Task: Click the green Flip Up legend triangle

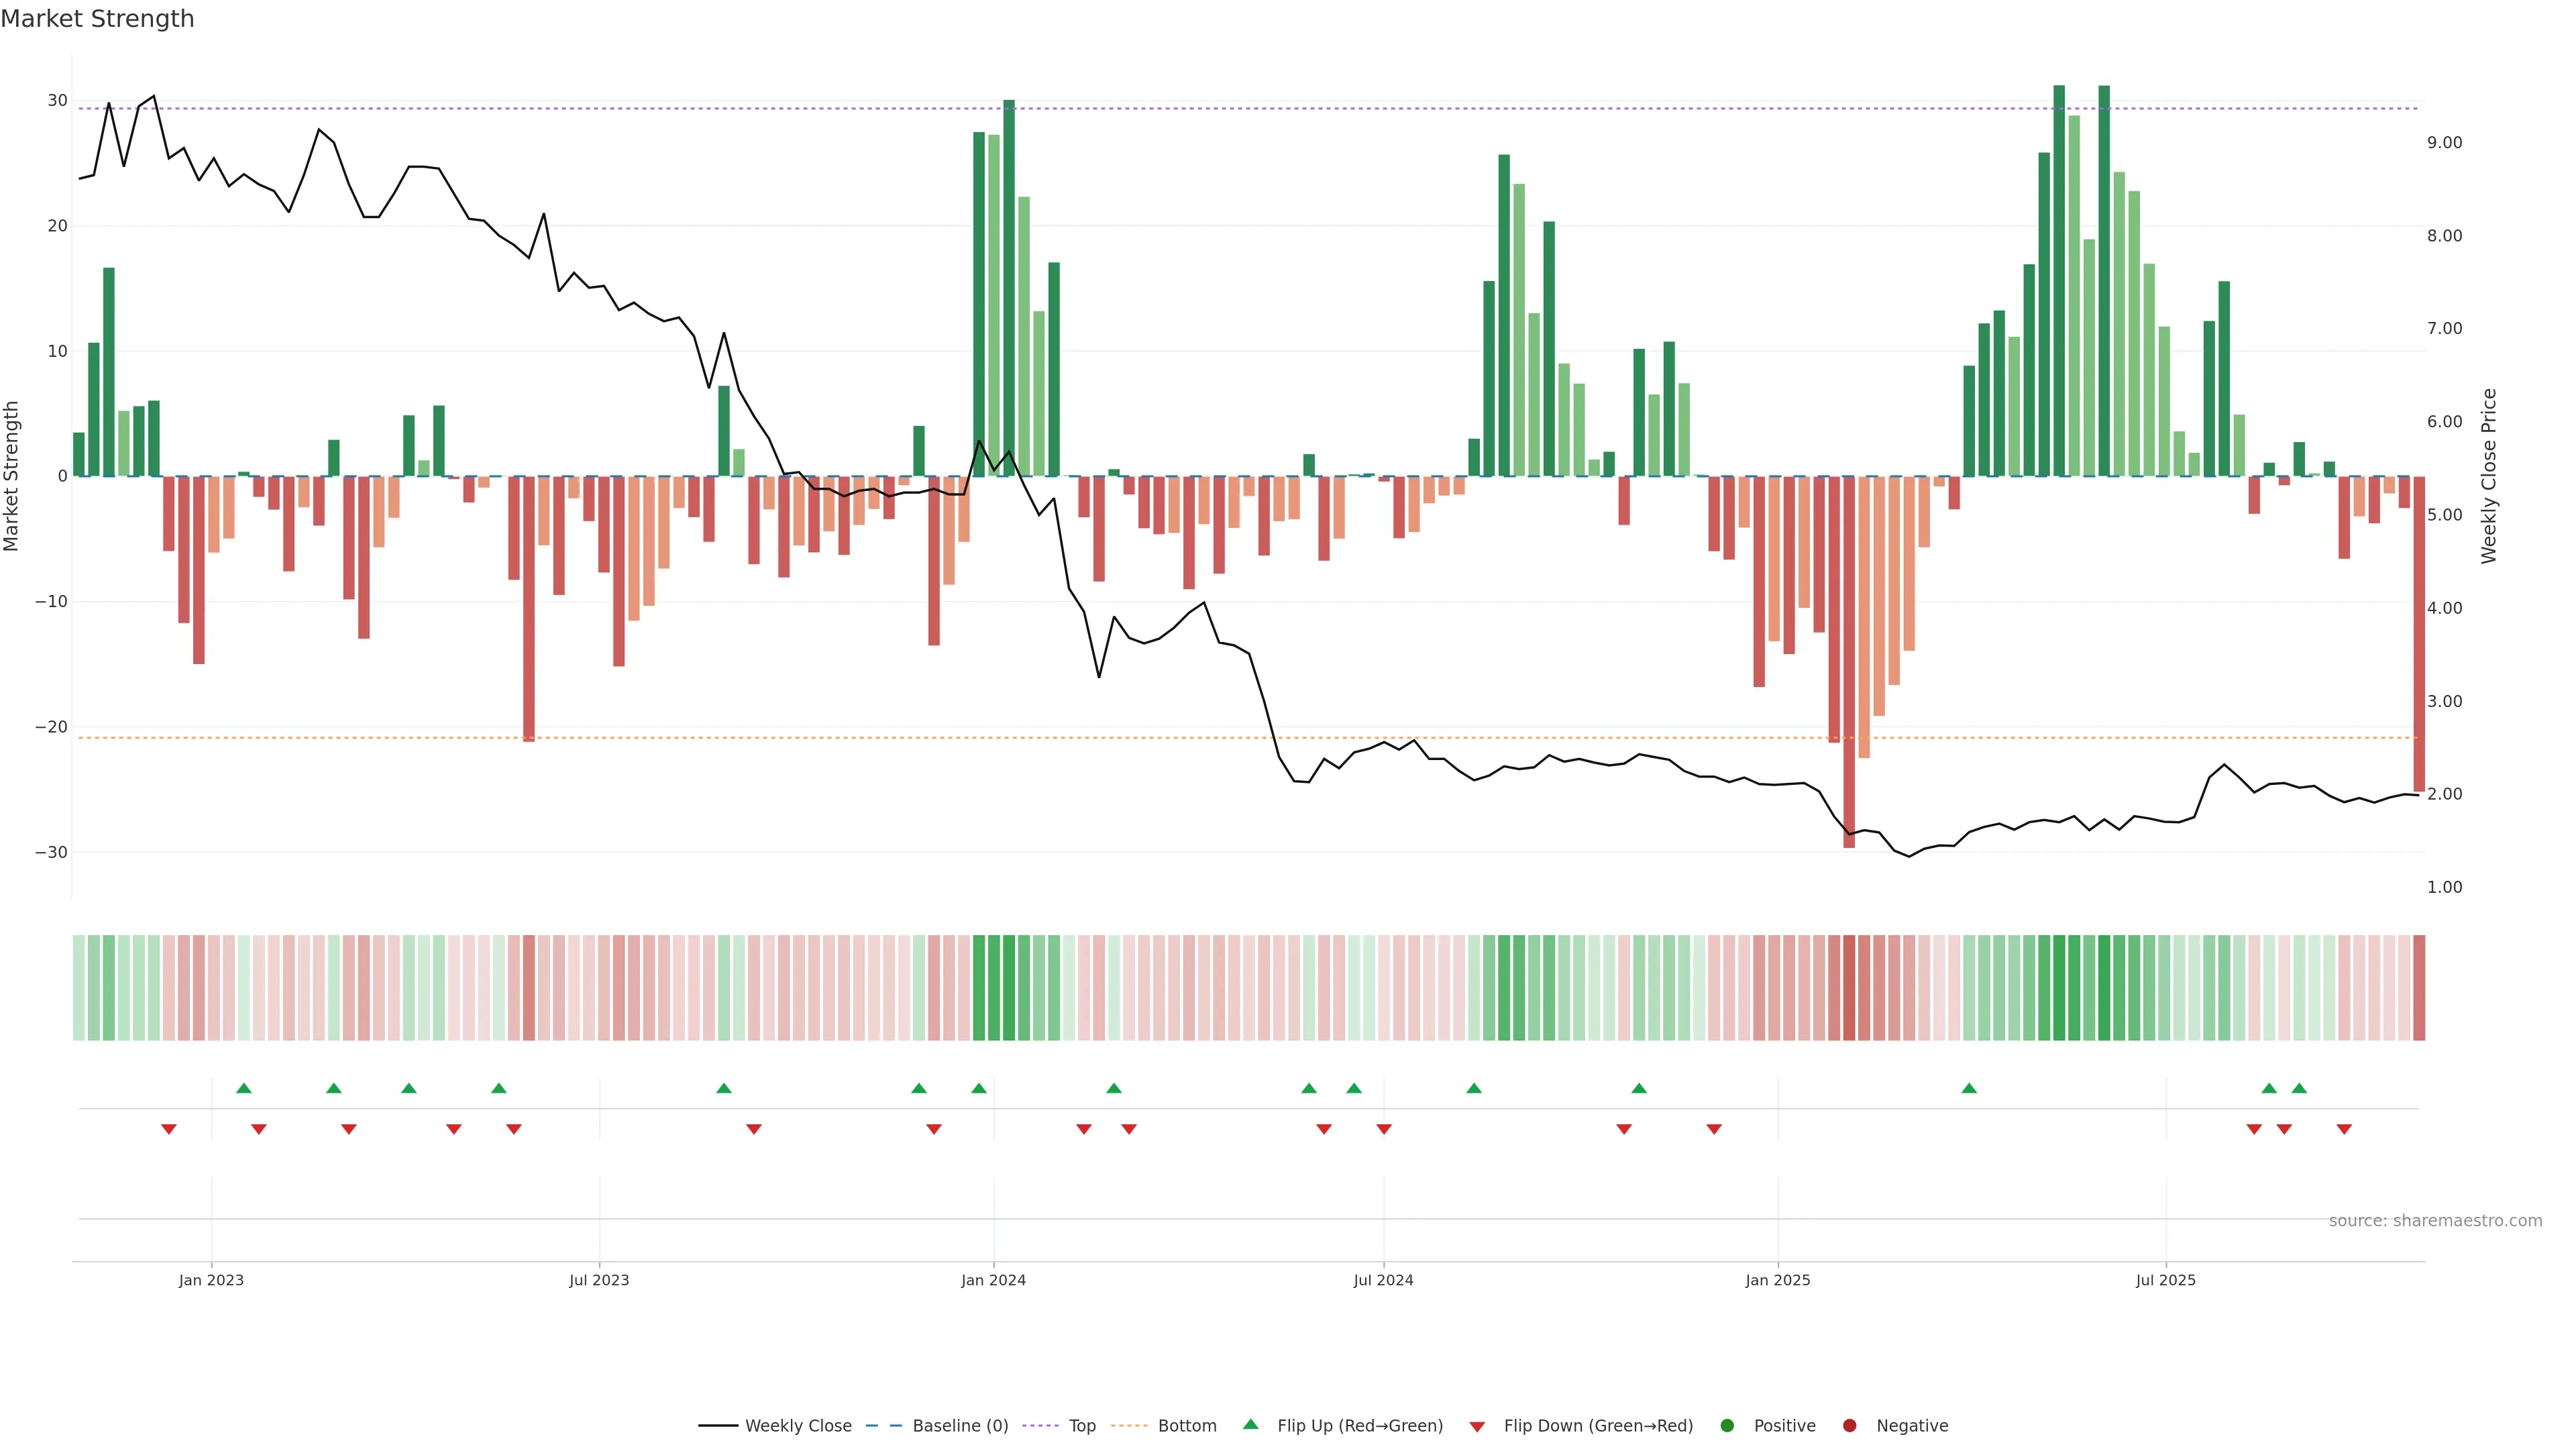Action: coord(1250,1424)
